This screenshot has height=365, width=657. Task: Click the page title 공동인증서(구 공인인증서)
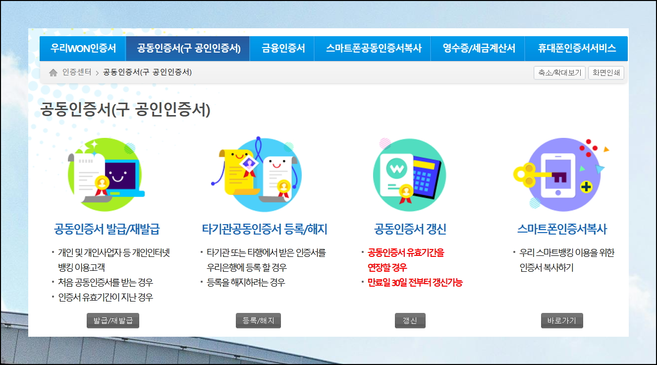pyautogui.click(x=125, y=110)
